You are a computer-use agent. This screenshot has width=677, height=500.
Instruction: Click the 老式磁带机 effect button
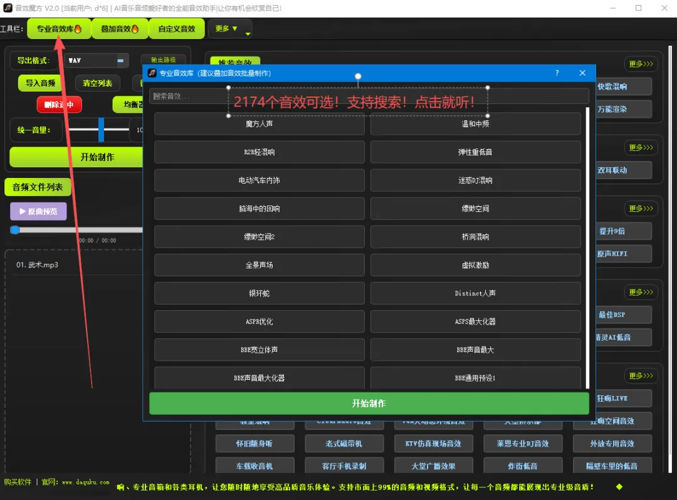coord(344,444)
